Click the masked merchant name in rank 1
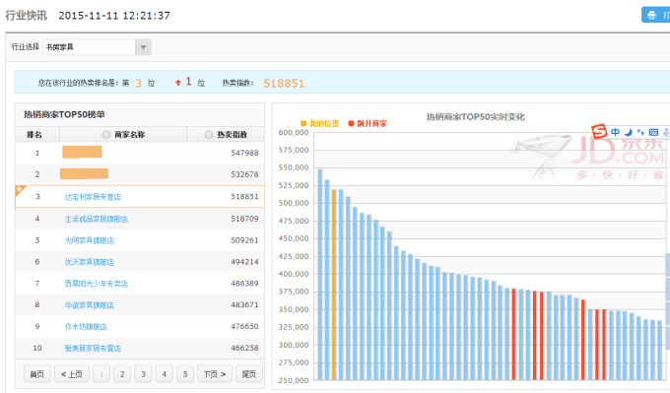Viewport: 670px width, 393px height. click(x=82, y=152)
